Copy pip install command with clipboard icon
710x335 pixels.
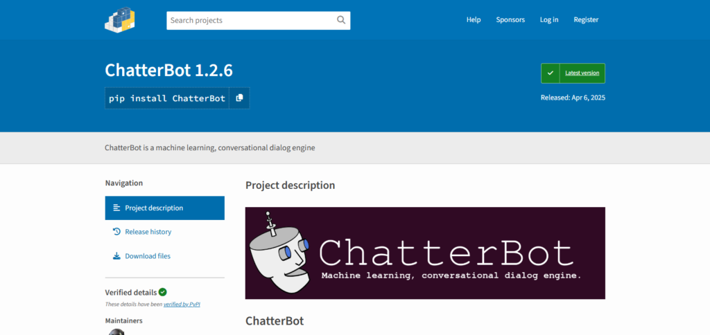click(239, 98)
